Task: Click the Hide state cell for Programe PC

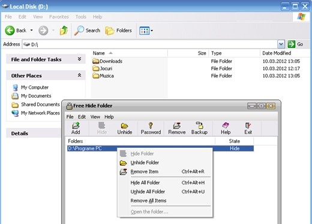Action: 235,149
